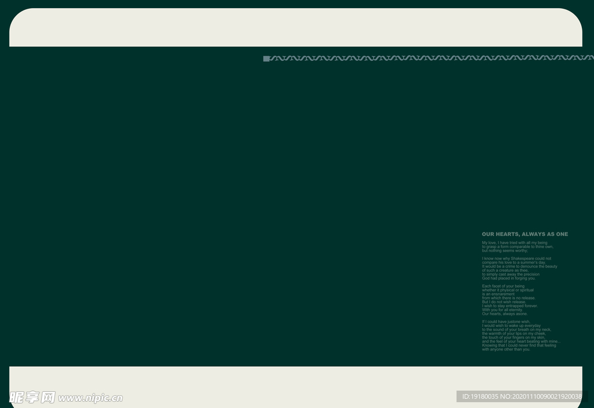Select the heading 'OUR HEARTS, ALWAYS AS ONE'
This screenshot has width=594, height=408.
524,234
